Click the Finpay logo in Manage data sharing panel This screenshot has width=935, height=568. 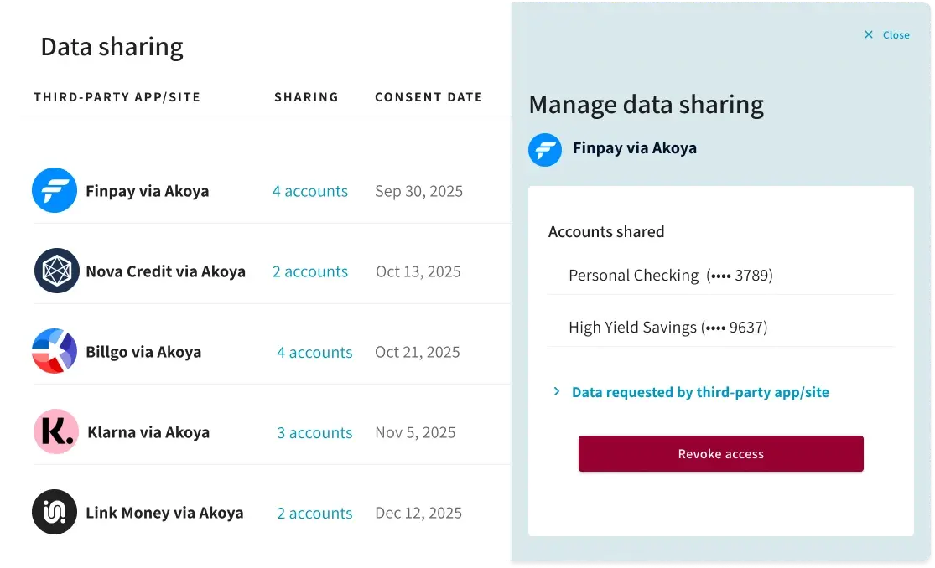tap(545, 150)
